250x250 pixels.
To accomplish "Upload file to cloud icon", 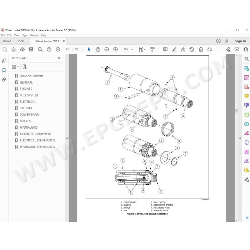I will click(x=22, y=49).
